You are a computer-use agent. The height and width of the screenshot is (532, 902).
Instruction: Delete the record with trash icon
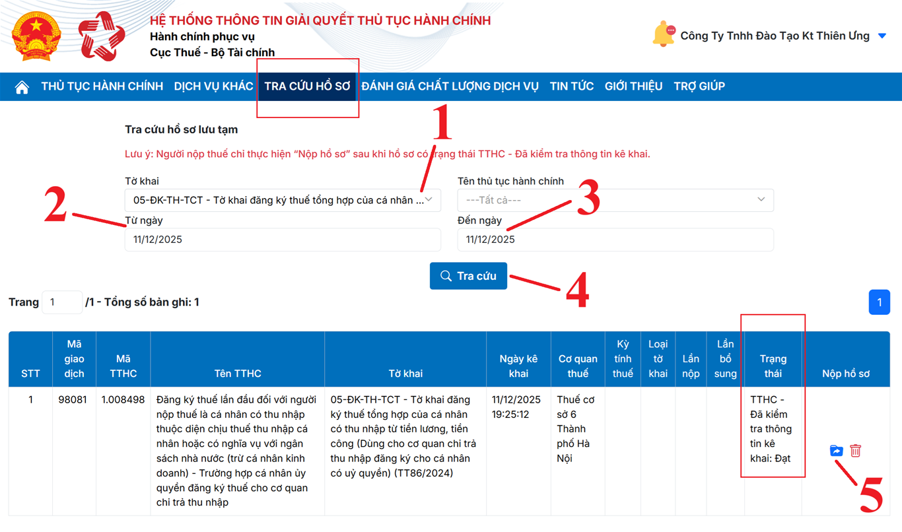pyautogui.click(x=856, y=451)
